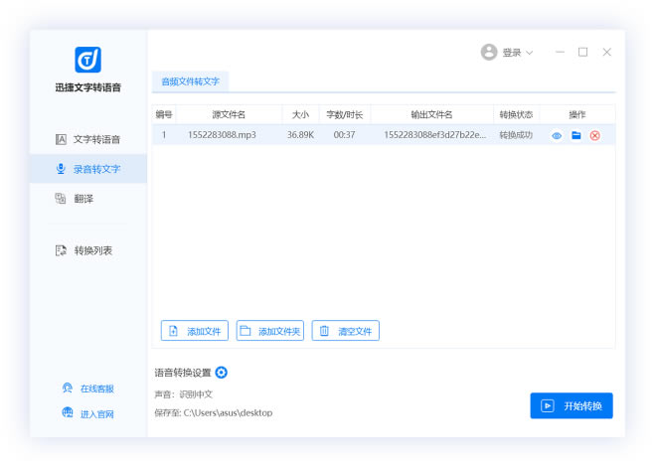Preview converted file with eye icon
The height and width of the screenshot is (467, 655).
(557, 135)
